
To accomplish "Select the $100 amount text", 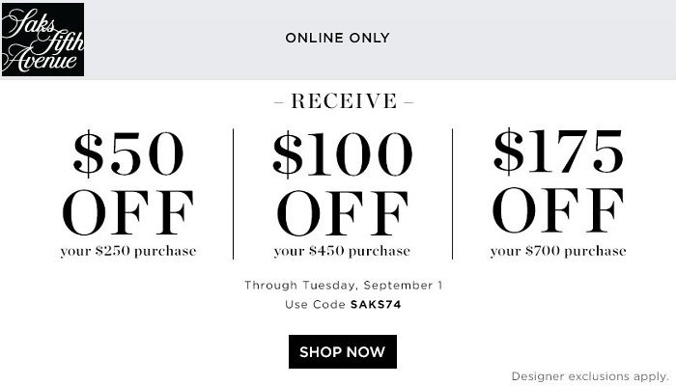I will pos(342,156).
